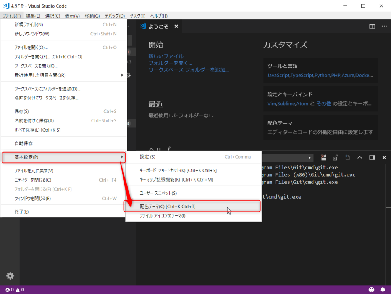
Task: Click すべて保存(L) menu item
Action: (x=64, y=130)
